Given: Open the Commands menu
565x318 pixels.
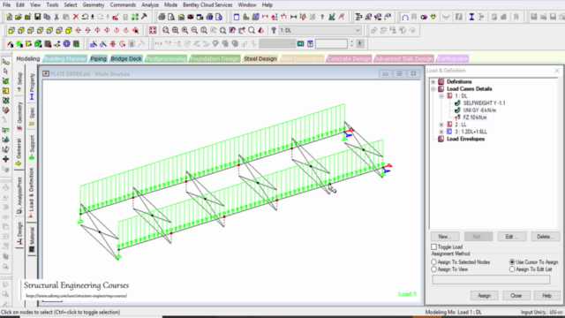Looking at the screenshot, I should click(x=123, y=5).
